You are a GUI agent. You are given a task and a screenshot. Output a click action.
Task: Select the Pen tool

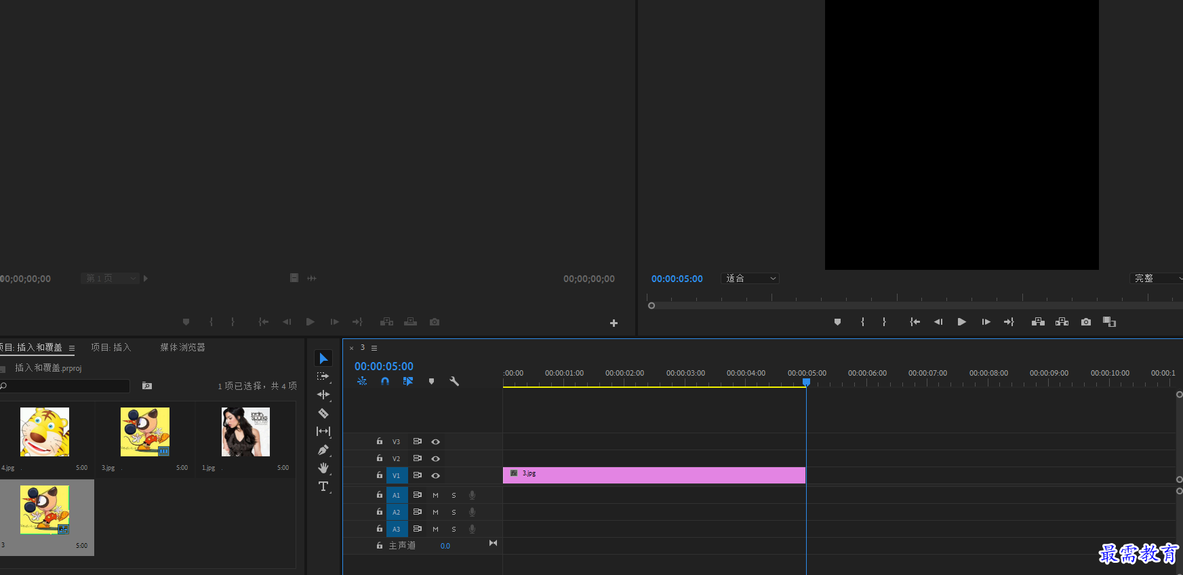[x=323, y=450]
